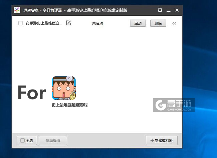Minimize the 多开管理器 window
The height and width of the screenshot is (158, 217).
[x=168, y=10]
